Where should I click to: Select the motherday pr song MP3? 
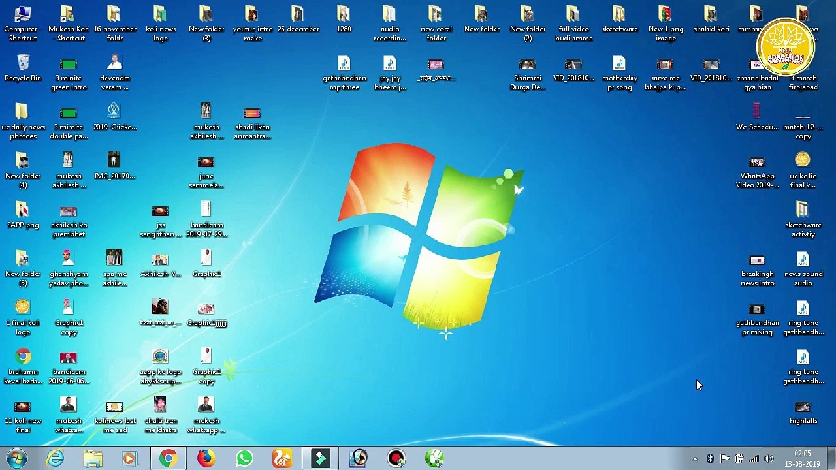point(620,73)
